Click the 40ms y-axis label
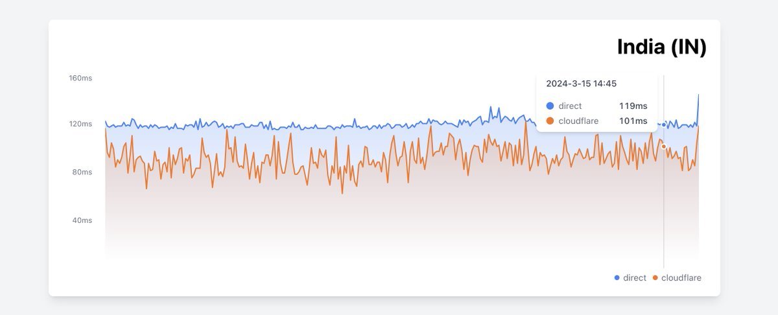The width and height of the screenshot is (778, 315). coord(82,220)
